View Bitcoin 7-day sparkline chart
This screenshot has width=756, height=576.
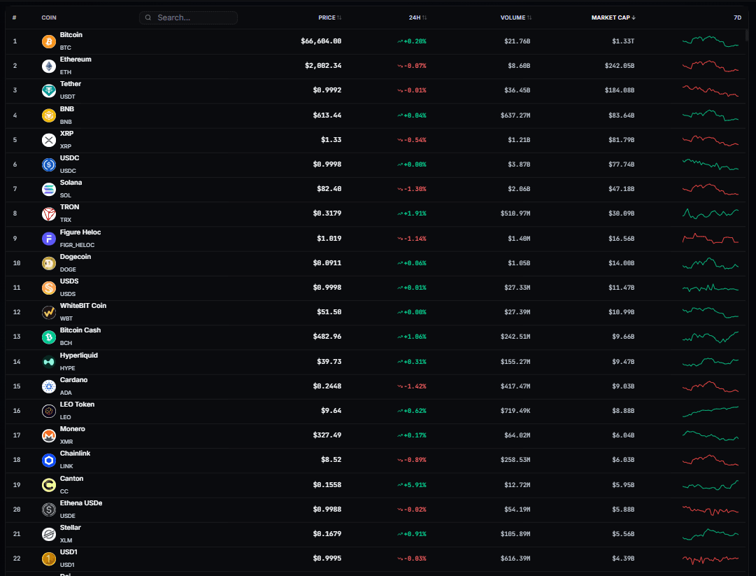[x=711, y=41]
